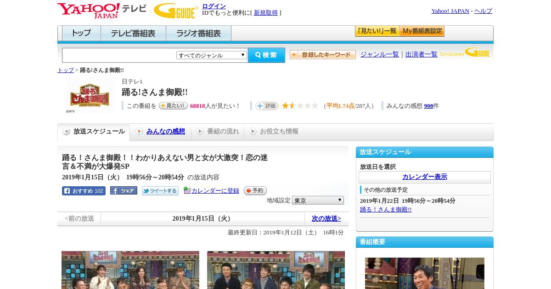Click カレンダー表示 link
The height and width of the screenshot is (289, 551).
(x=425, y=177)
